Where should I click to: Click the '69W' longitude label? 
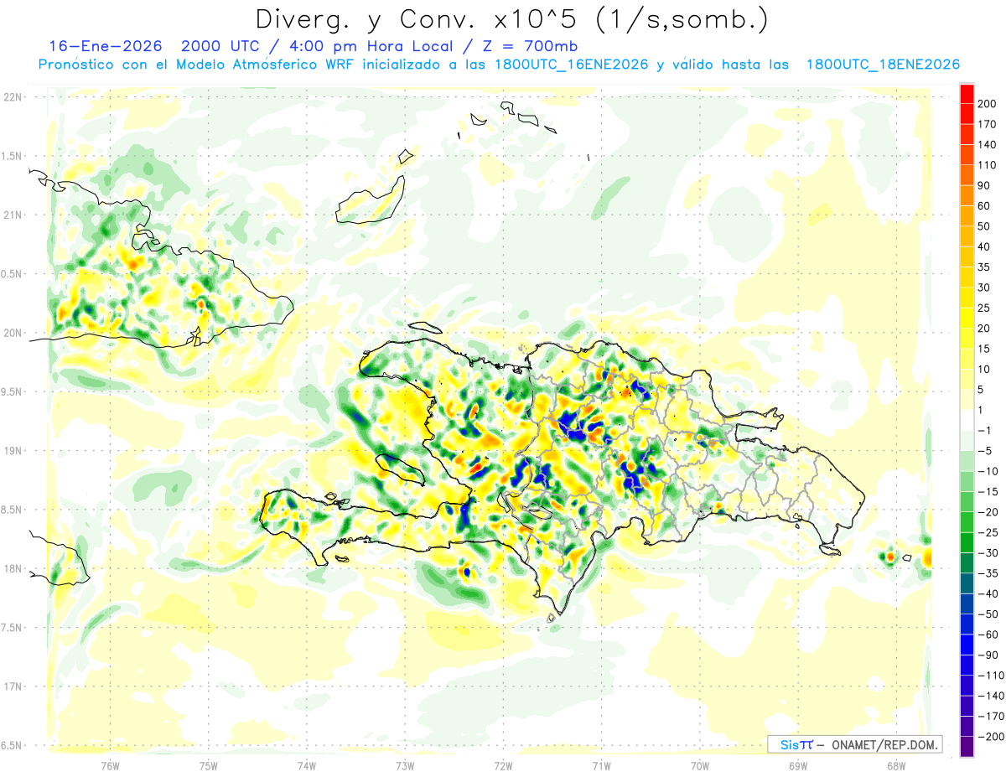point(798,766)
